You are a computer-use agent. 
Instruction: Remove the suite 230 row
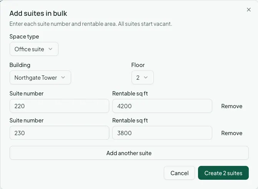[232, 133]
